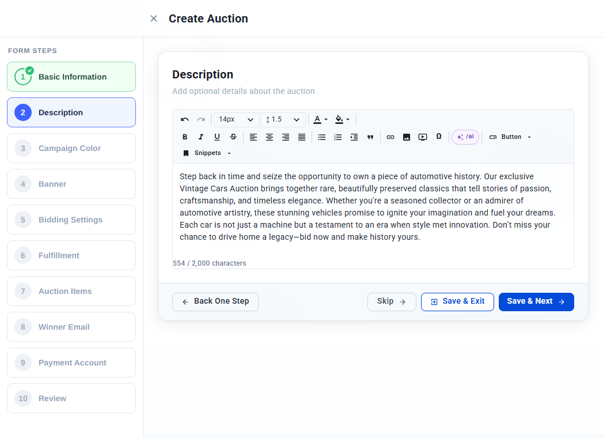The width and height of the screenshot is (603, 438).
Task: Go to Basic Information step
Action: pos(71,77)
